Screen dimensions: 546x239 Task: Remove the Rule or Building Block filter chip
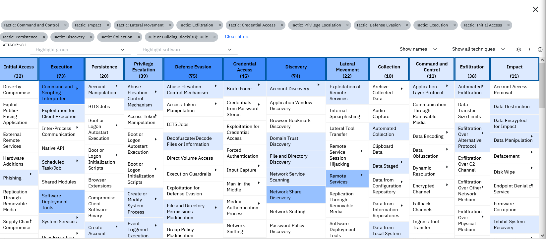pyautogui.click(x=214, y=37)
